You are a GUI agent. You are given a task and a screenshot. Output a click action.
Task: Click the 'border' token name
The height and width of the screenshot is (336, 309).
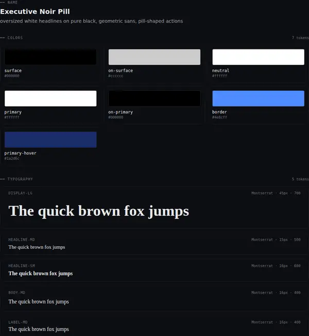(x=219, y=112)
